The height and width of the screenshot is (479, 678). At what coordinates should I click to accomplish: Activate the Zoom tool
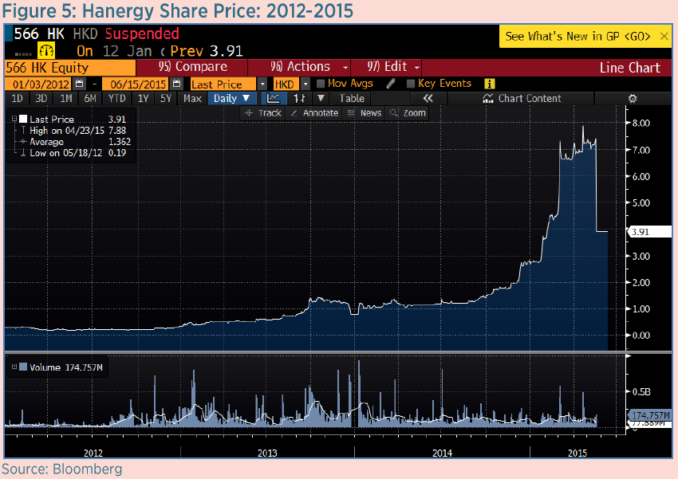click(x=408, y=113)
